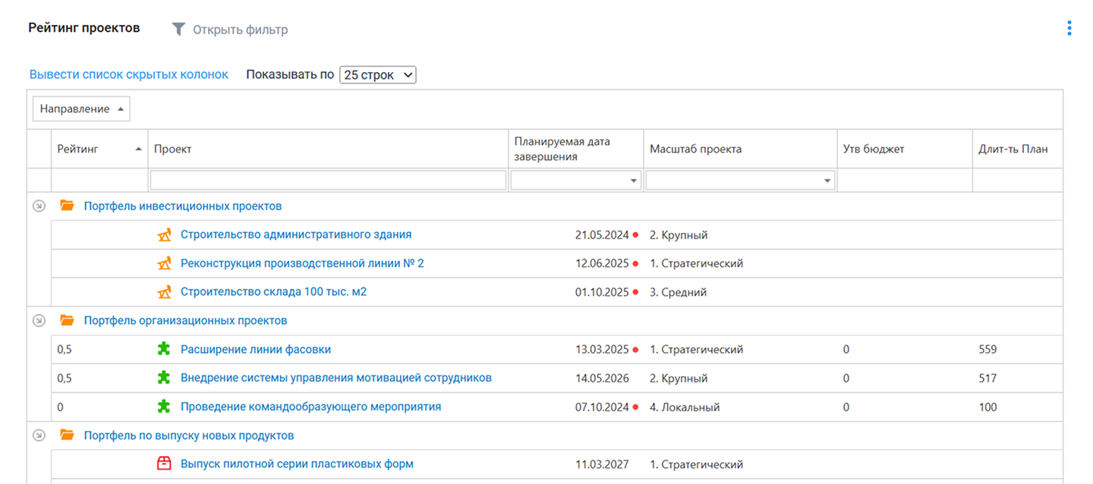Click the filter funnel icon
The height and width of the screenshot is (484, 1093).
[x=178, y=30]
